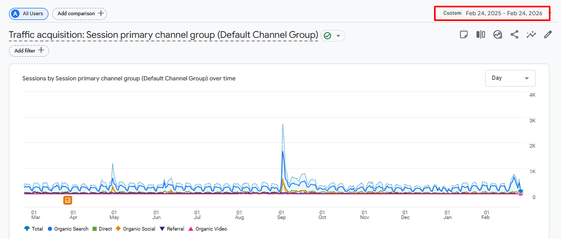Open the Day granularity dropdown
The height and width of the screenshot is (239, 561).
click(x=510, y=78)
